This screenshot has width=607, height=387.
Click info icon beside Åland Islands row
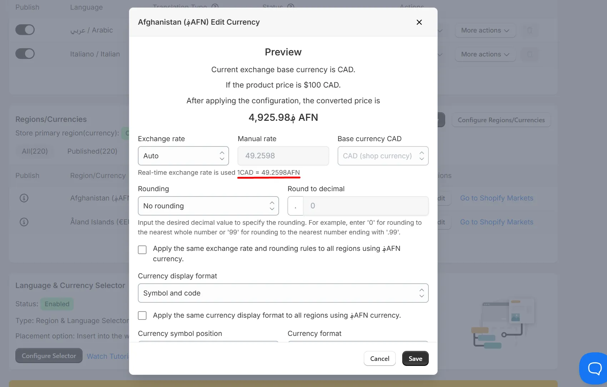(x=24, y=222)
